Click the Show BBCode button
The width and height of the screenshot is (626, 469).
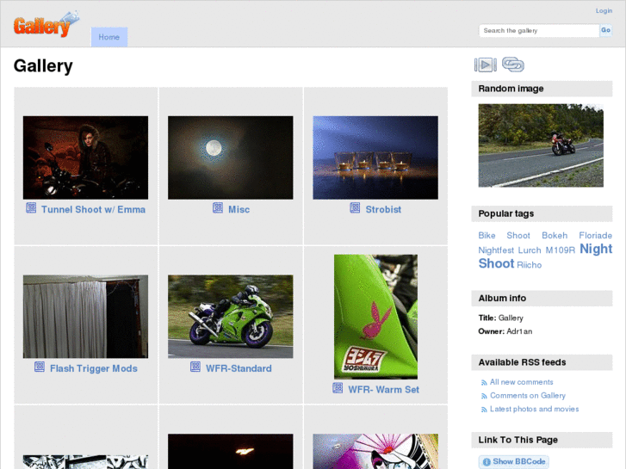coord(514,462)
